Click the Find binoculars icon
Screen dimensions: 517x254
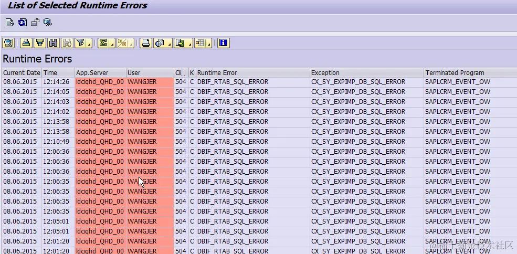[x=54, y=43]
